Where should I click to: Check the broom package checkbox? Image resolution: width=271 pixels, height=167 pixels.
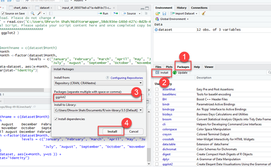click(x=157, y=119)
